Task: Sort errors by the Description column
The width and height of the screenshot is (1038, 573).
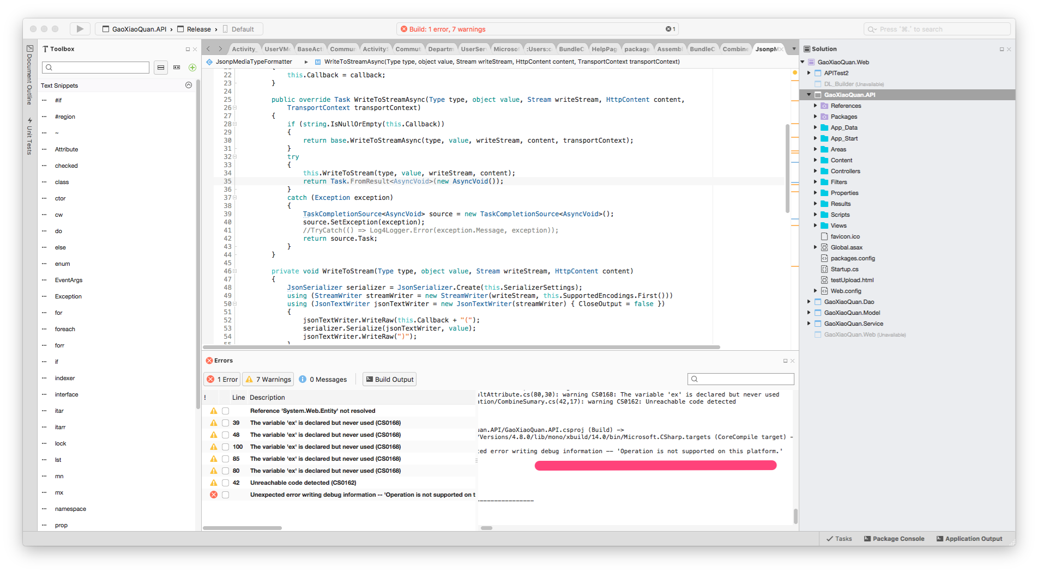Action: coord(267,398)
